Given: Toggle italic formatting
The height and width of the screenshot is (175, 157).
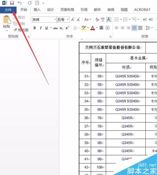Looking at the screenshot, I should (41, 28).
